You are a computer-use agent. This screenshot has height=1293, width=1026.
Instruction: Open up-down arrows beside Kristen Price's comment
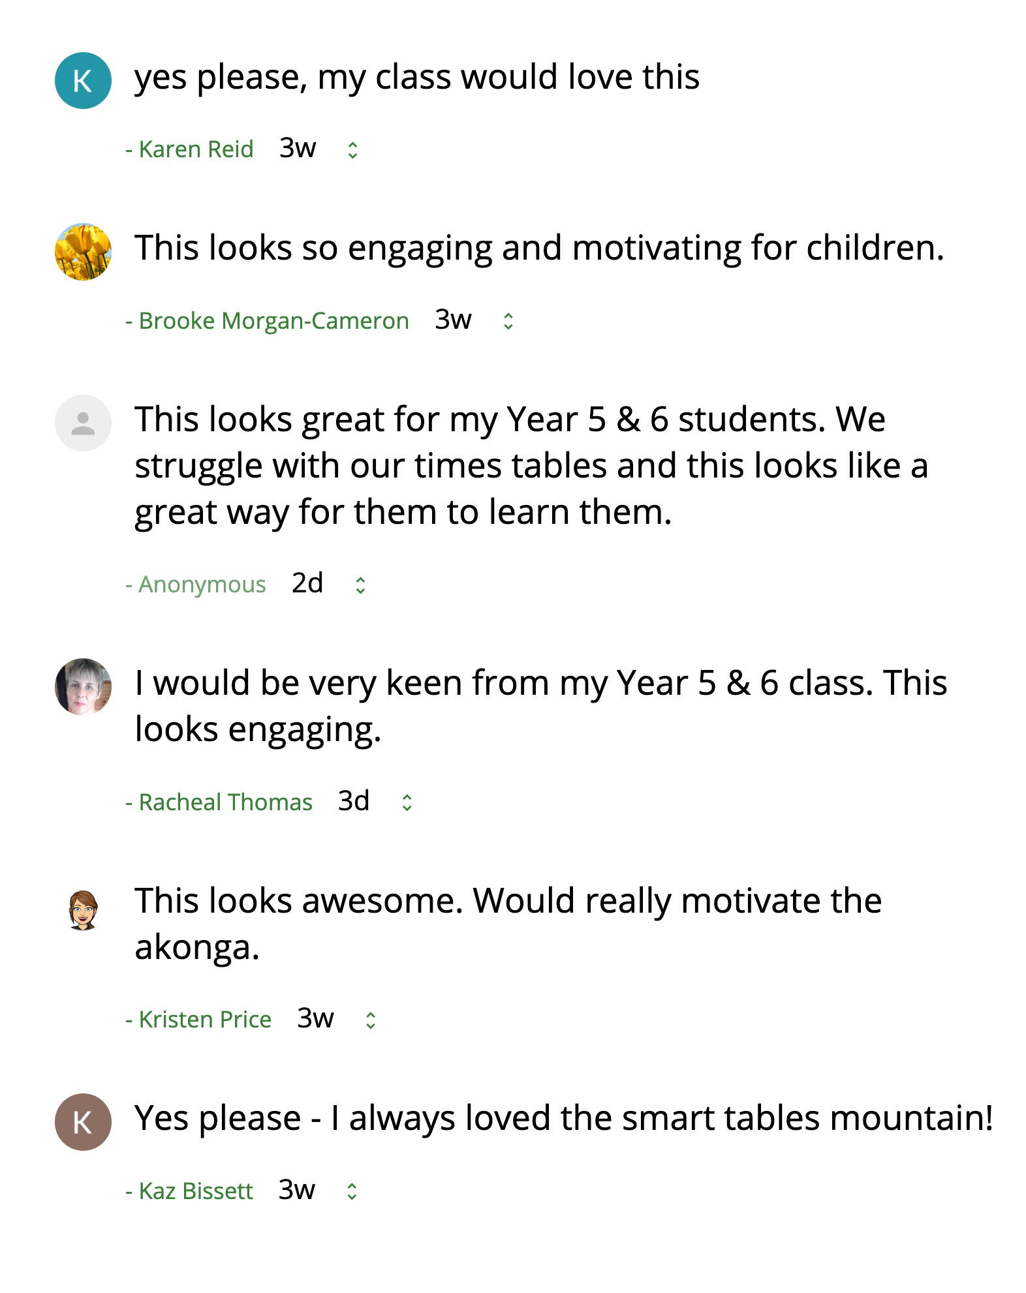tap(371, 1020)
